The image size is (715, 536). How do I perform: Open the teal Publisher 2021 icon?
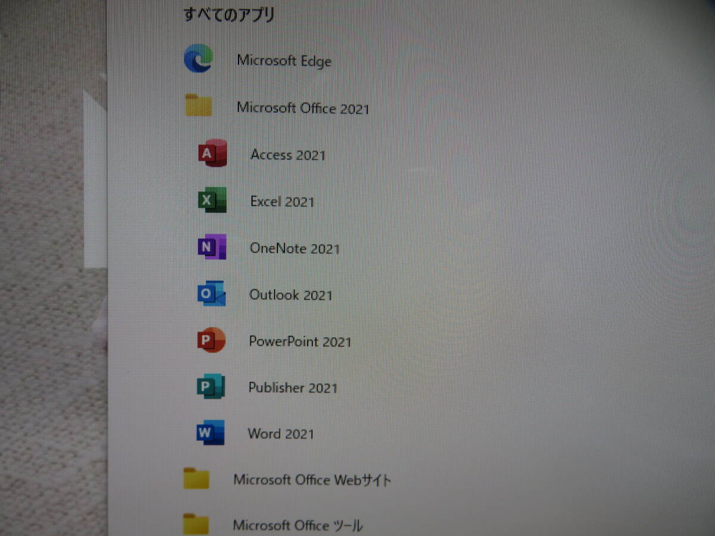point(211,387)
